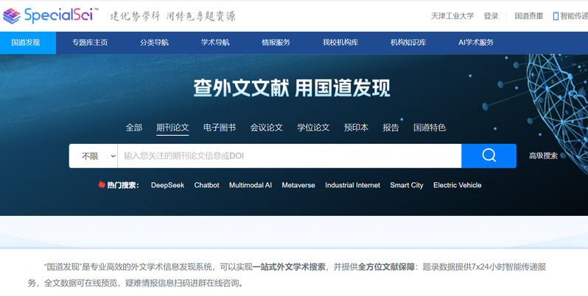Click the journal article search input box
Image resolution: width=588 pixels, height=296 pixels.
pos(289,156)
